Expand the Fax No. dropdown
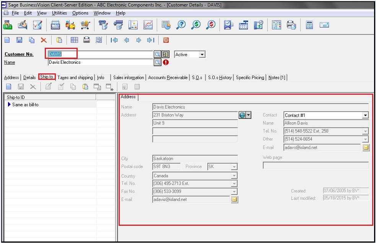 pos(234,191)
